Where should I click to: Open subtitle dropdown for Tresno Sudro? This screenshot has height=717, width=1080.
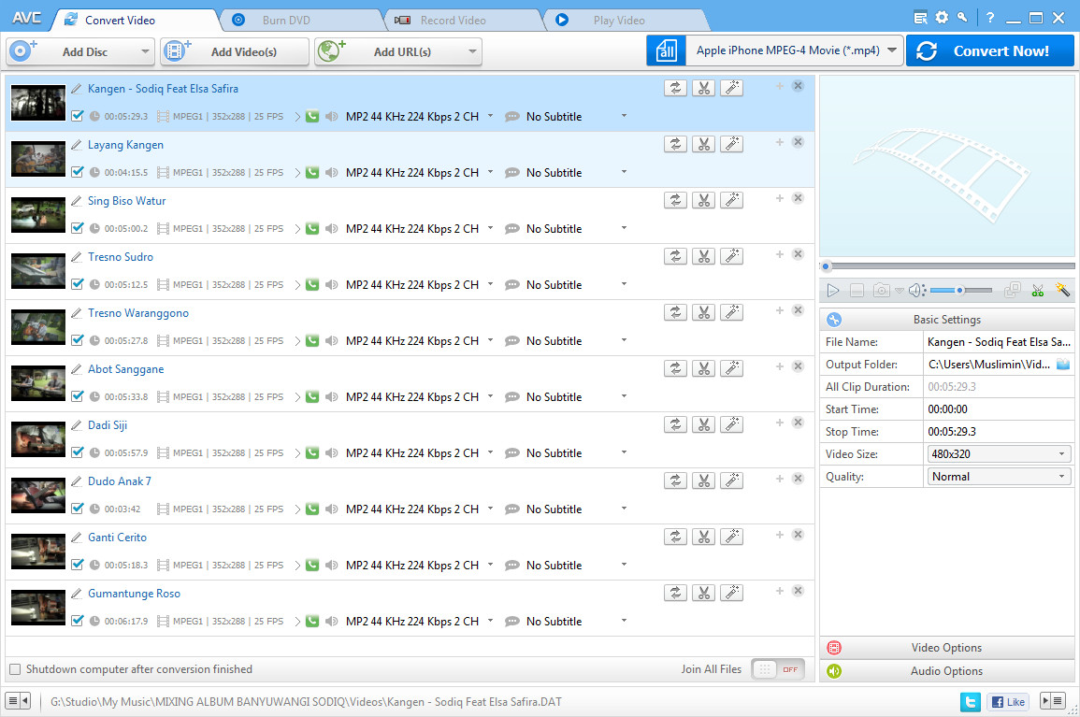point(624,284)
